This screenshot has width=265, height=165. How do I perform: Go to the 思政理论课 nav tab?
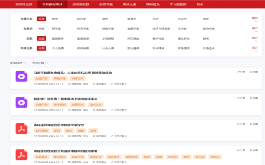point(24,4)
